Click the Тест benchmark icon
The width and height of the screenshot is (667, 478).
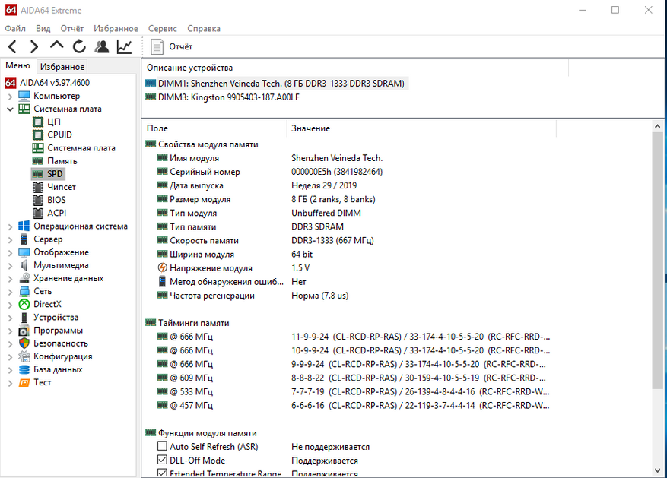pyautogui.click(x=24, y=382)
